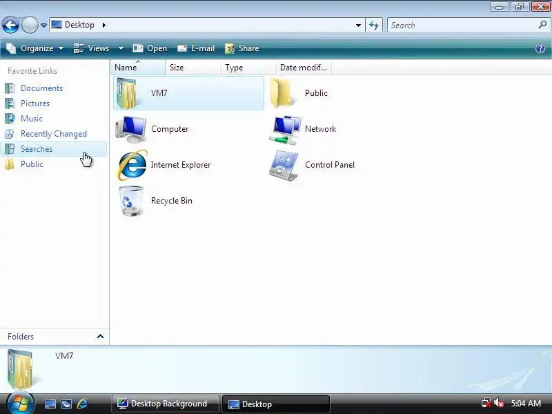Switch to Desktop taskbar window
The width and height of the screenshot is (552, 414).
pos(275,404)
